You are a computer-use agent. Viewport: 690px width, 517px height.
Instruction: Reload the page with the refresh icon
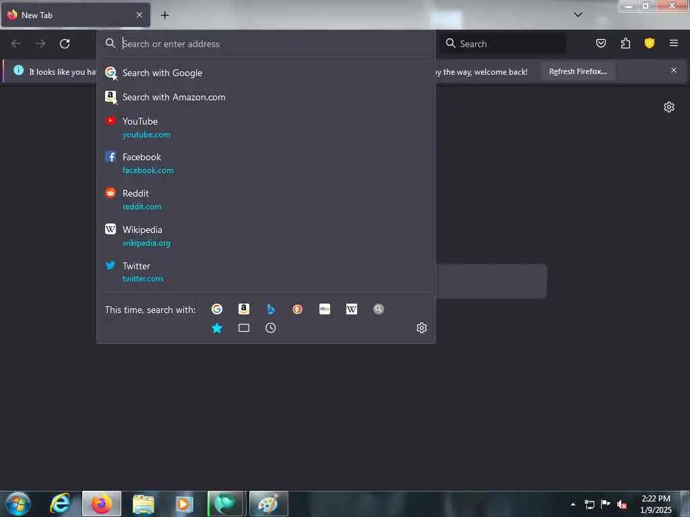(x=65, y=44)
